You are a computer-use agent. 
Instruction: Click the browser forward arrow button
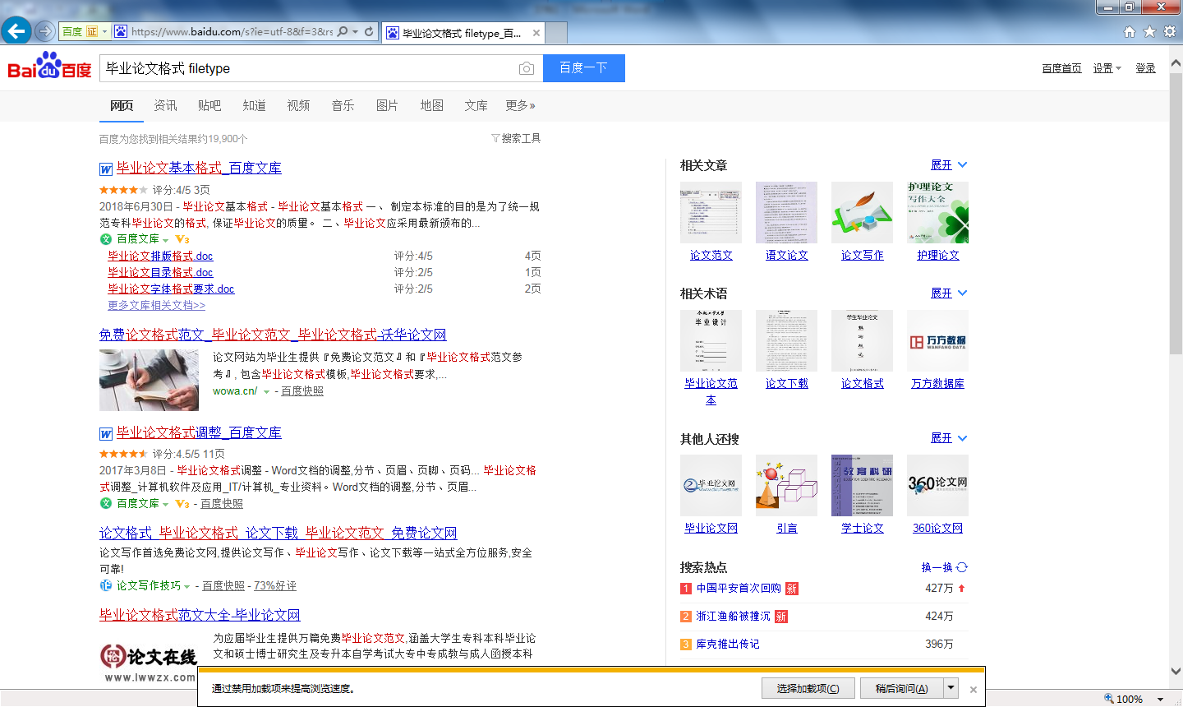point(44,31)
